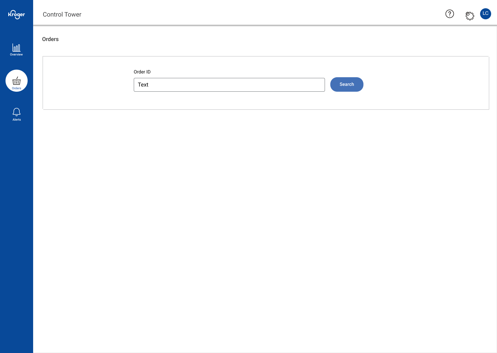Screen dimensions: 497x353
Task: Click the Order ID field label
Action: coord(142,72)
